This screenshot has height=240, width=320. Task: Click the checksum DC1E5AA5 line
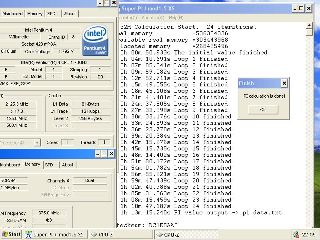pyautogui.click(x=147, y=225)
